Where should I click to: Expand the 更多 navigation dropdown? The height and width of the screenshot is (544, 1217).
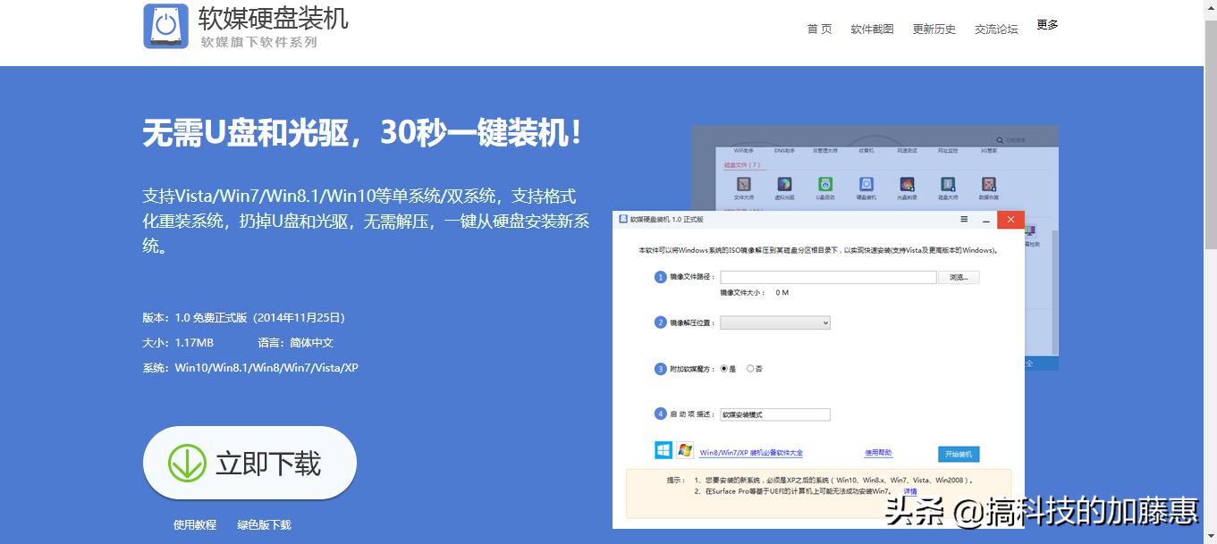(x=1046, y=24)
